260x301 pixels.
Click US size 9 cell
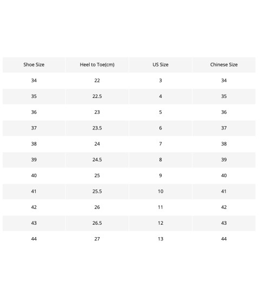click(161, 175)
